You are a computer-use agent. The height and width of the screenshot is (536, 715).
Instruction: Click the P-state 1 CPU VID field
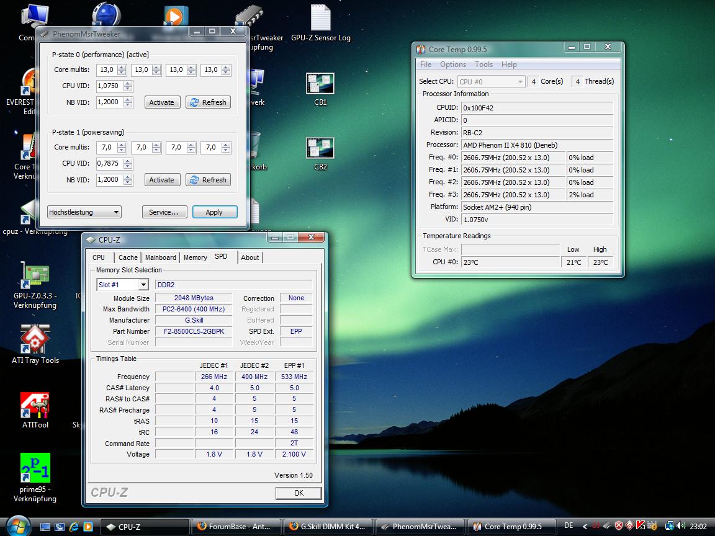tap(109, 164)
